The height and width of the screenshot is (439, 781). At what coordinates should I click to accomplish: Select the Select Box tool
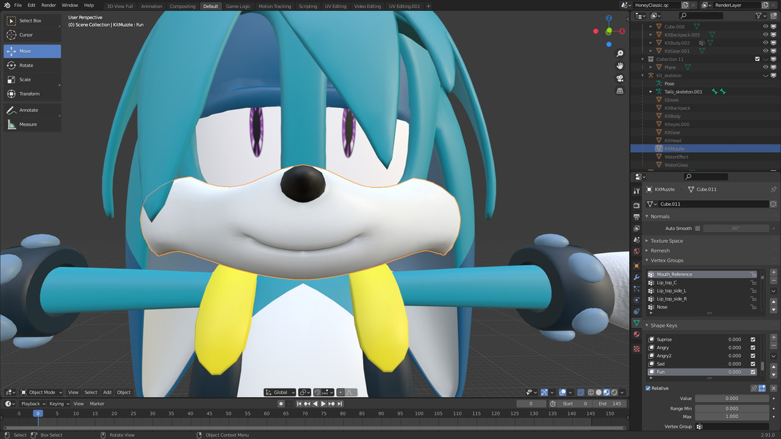[32, 20]
